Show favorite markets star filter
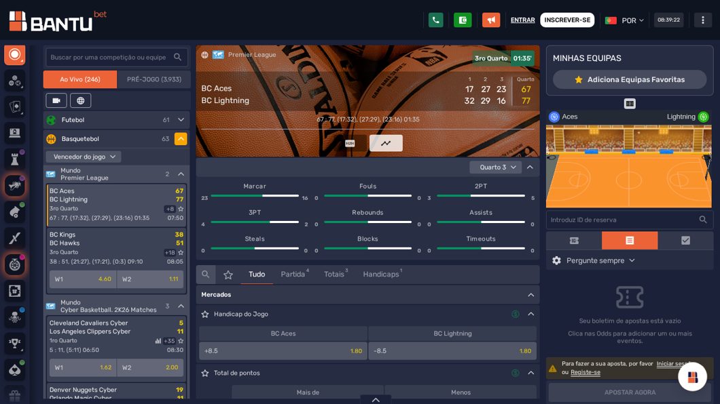This screenshot has height=404, width=720. coord(228,275)
